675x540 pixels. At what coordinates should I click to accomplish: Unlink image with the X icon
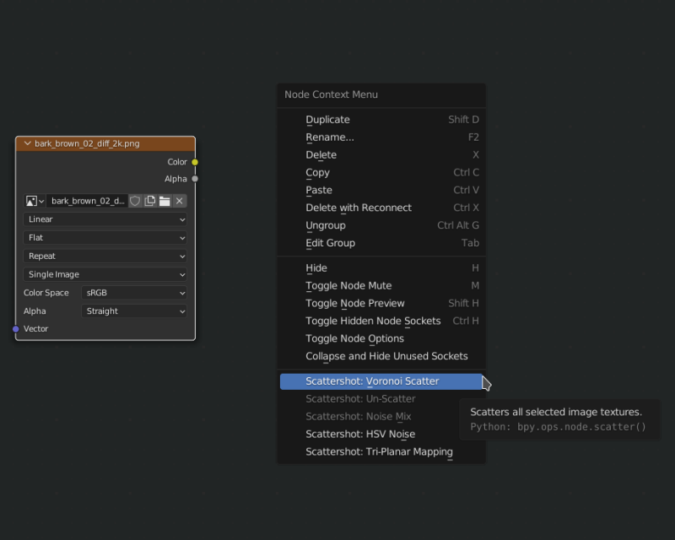point(180,201)
